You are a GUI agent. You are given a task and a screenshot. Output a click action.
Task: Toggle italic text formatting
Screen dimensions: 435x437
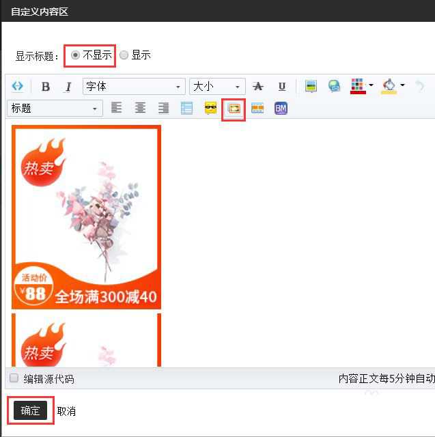coord(68,87)
